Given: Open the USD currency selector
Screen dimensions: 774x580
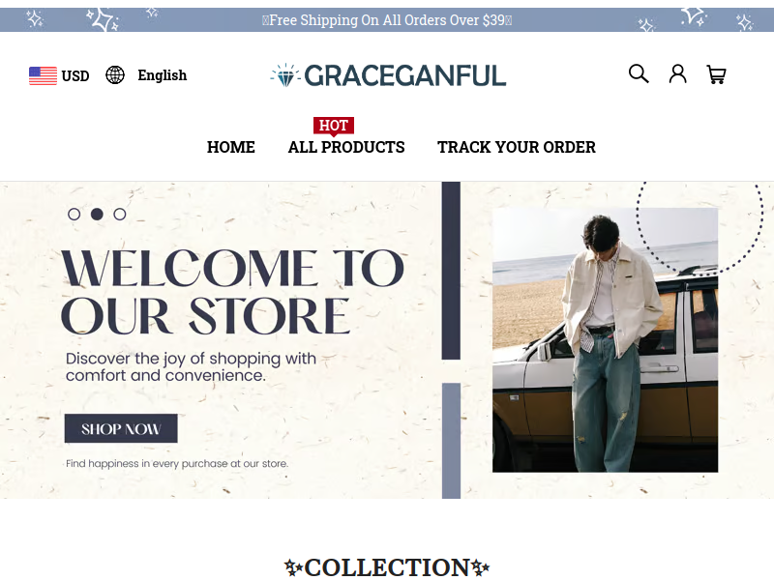Looking at the screenshot, I should pyautogui.click(x=75, y=76).
